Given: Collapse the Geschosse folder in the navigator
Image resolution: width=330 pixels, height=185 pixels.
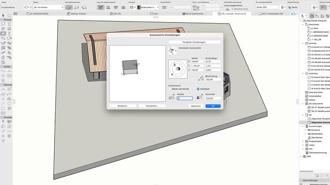Looking at the screenshot, I should coord(303,25).
